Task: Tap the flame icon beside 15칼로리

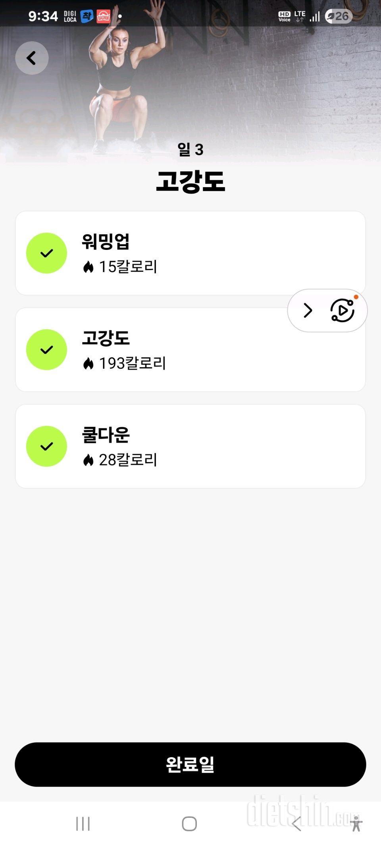Action: tap(88, 267)
